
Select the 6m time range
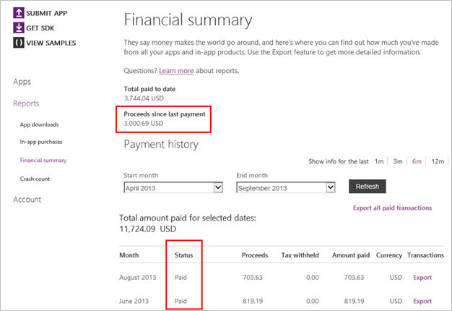[417, 161]
